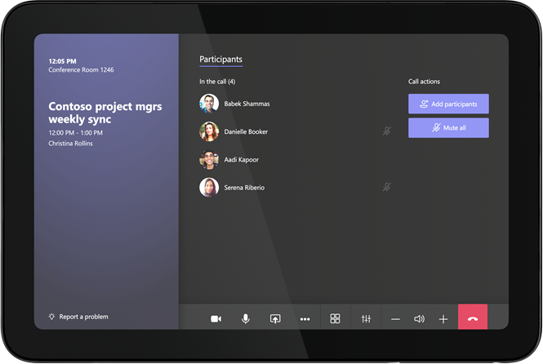Click the Contoso project mgrs weekly sync title
Image resolution: width=543 pixels, height=364 pixels.
pyautogui.click(x=94, y=113)
